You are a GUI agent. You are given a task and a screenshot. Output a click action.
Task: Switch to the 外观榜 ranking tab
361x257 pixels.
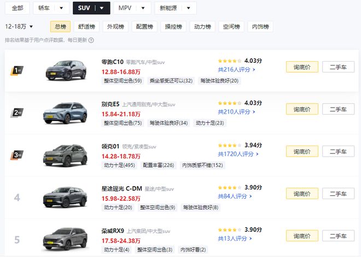(115, 26)
